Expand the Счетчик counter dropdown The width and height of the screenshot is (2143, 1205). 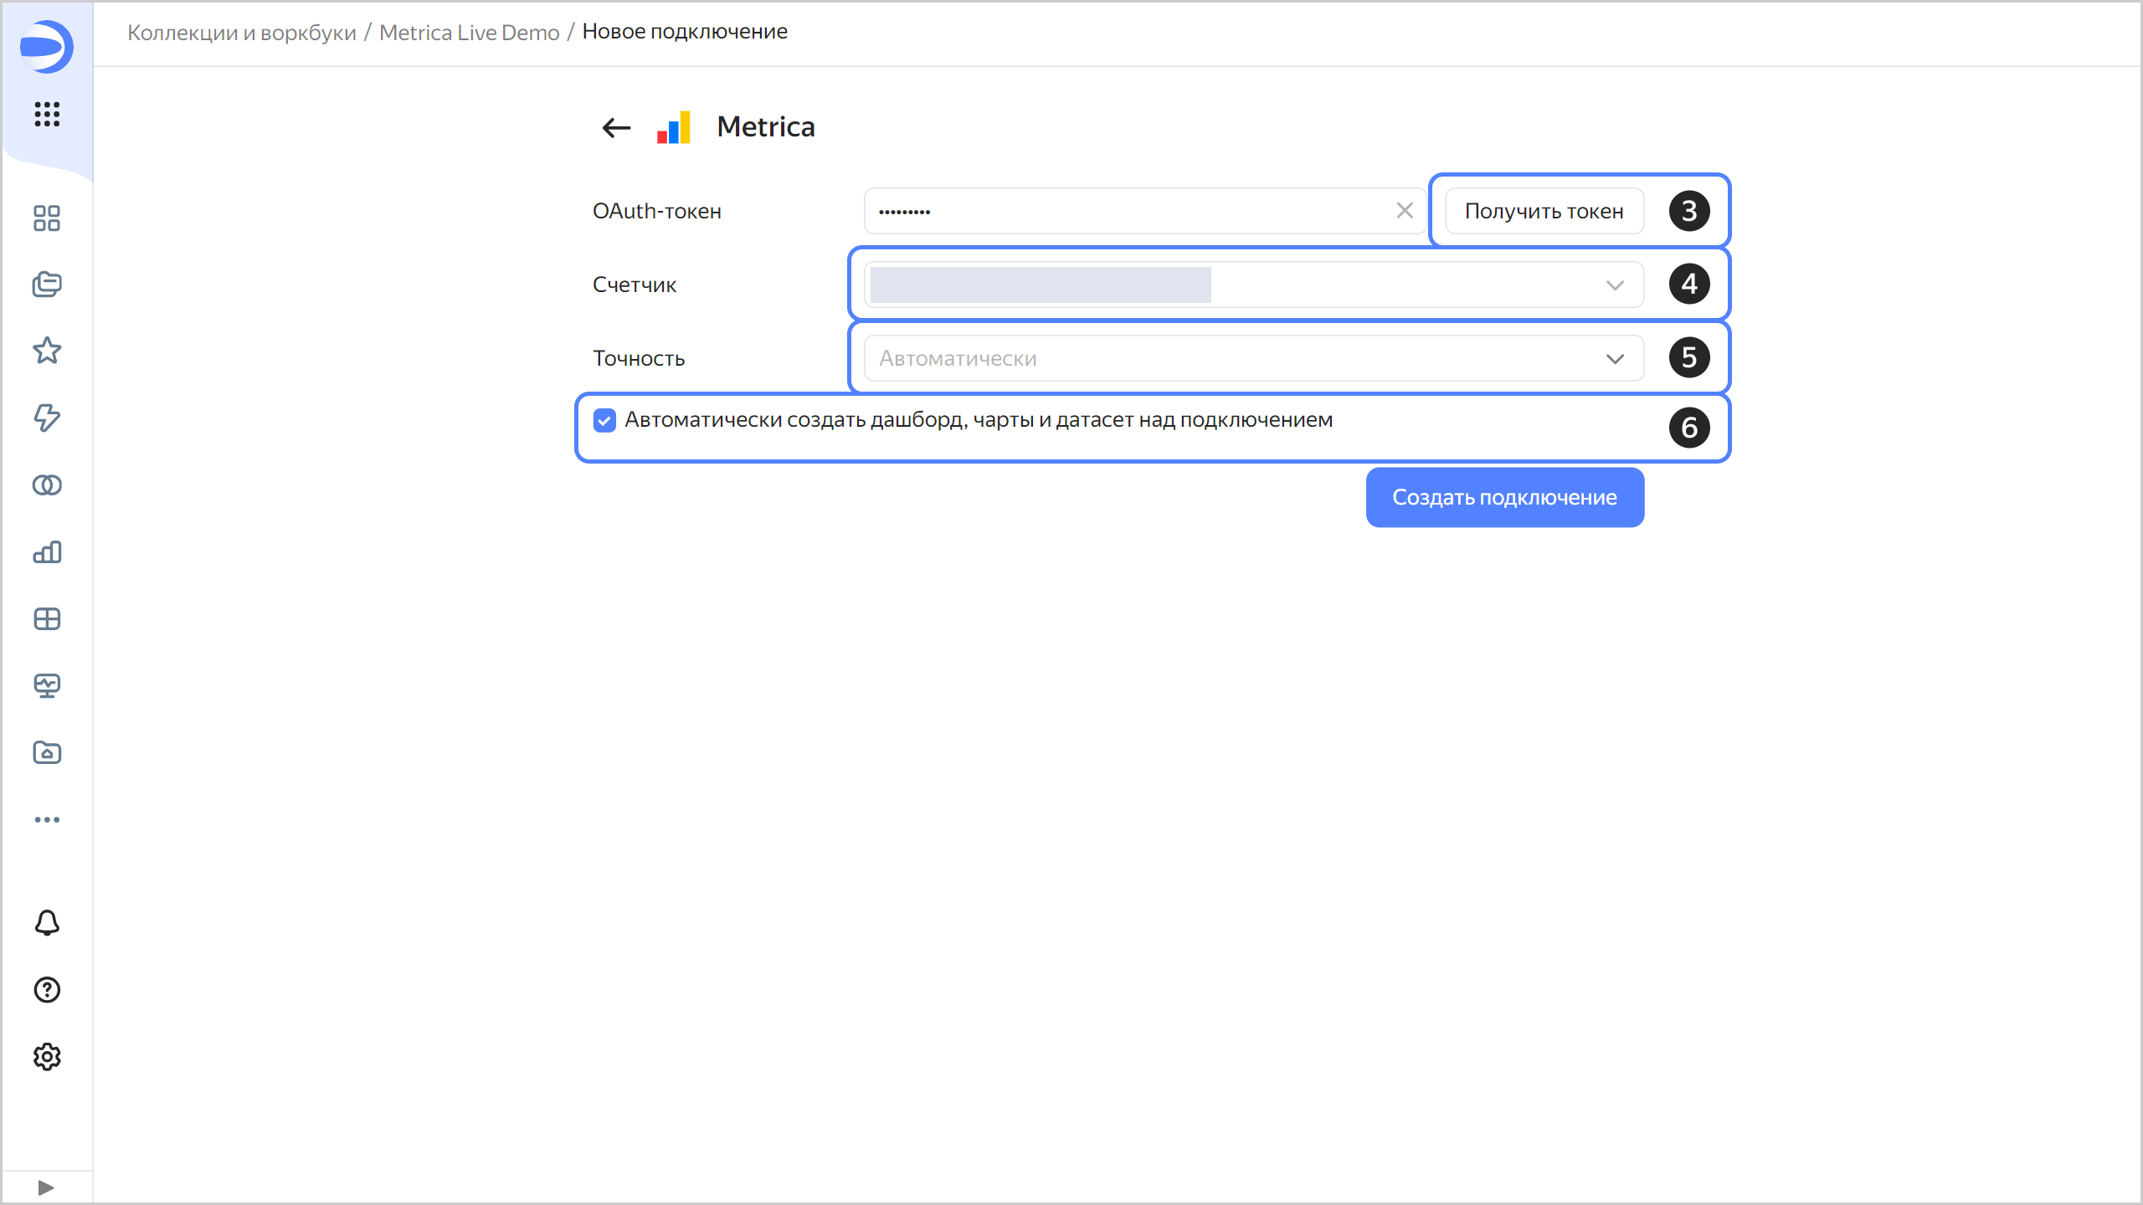pos(1253,285)
